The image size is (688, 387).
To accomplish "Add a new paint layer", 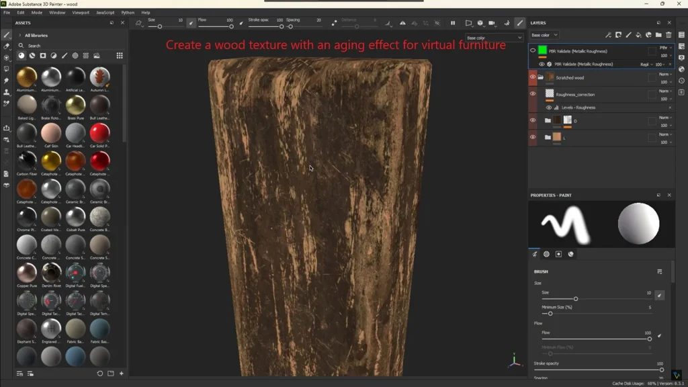I will click(x=628, y=35).
